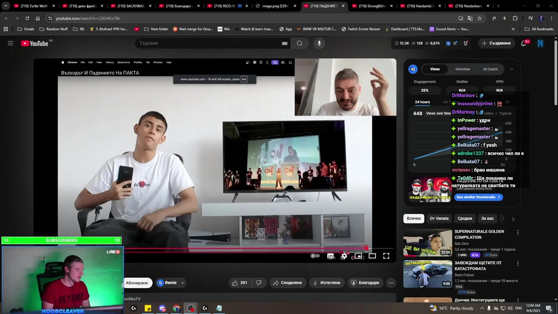Click the page vertical scrollbar

tap(555, 72)
